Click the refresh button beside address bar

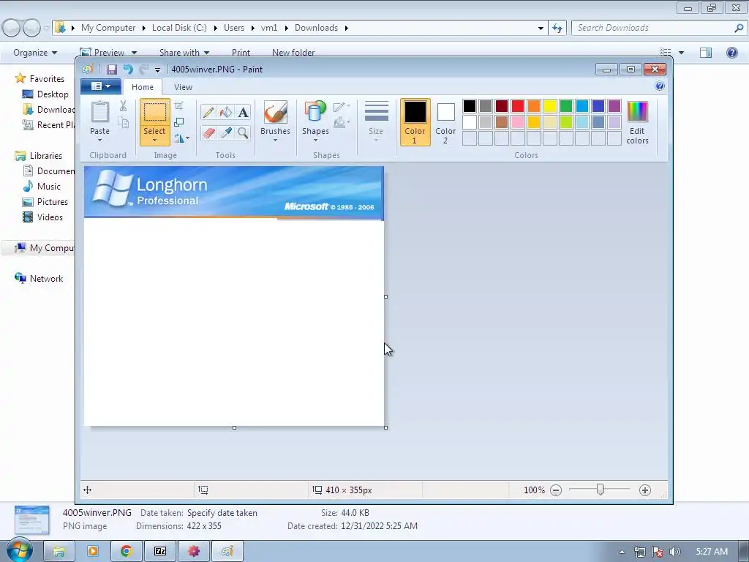[x=557, y=29]
